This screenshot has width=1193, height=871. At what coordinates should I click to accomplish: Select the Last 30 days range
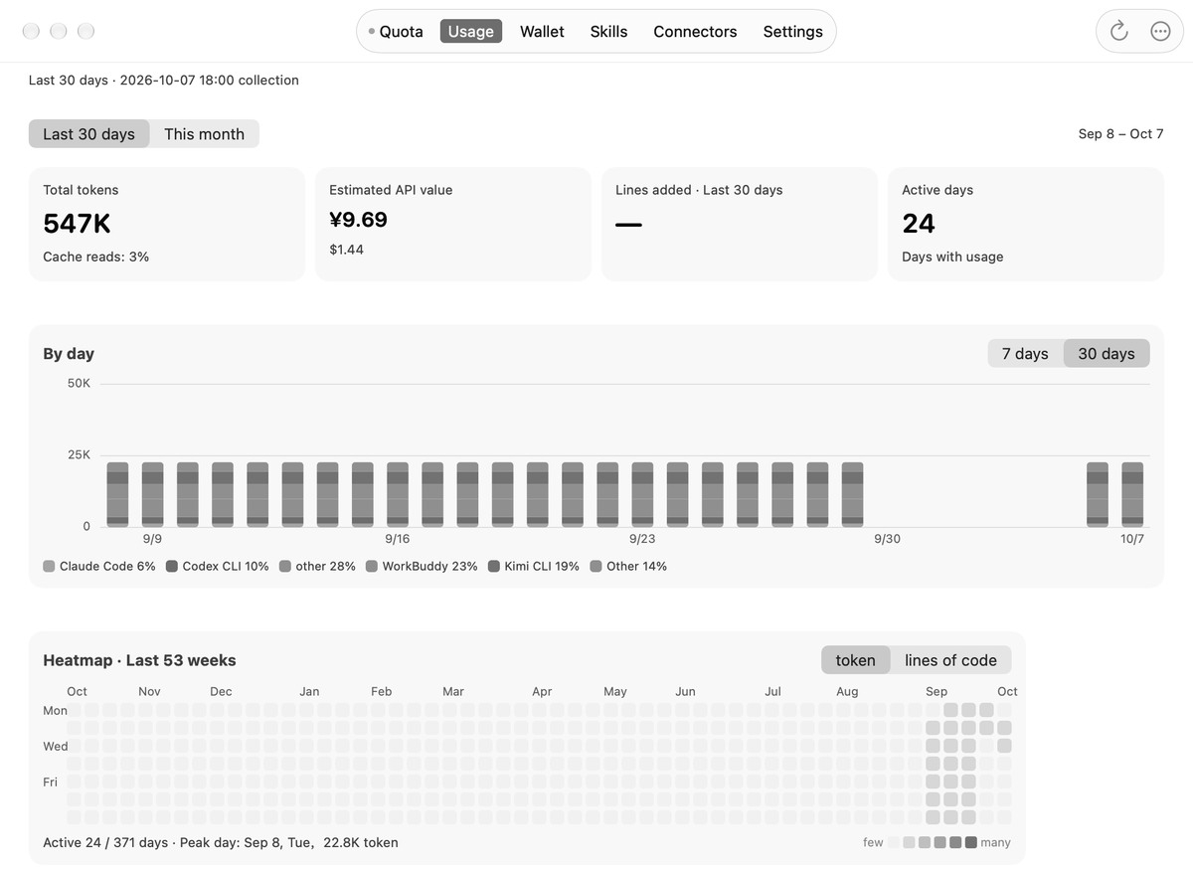tap(88, 133)
